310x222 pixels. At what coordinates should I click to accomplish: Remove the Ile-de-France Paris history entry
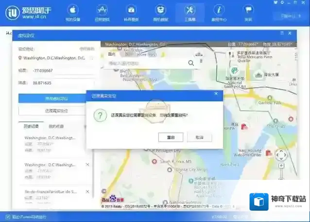pyautogui.click(x=87, y=192)
